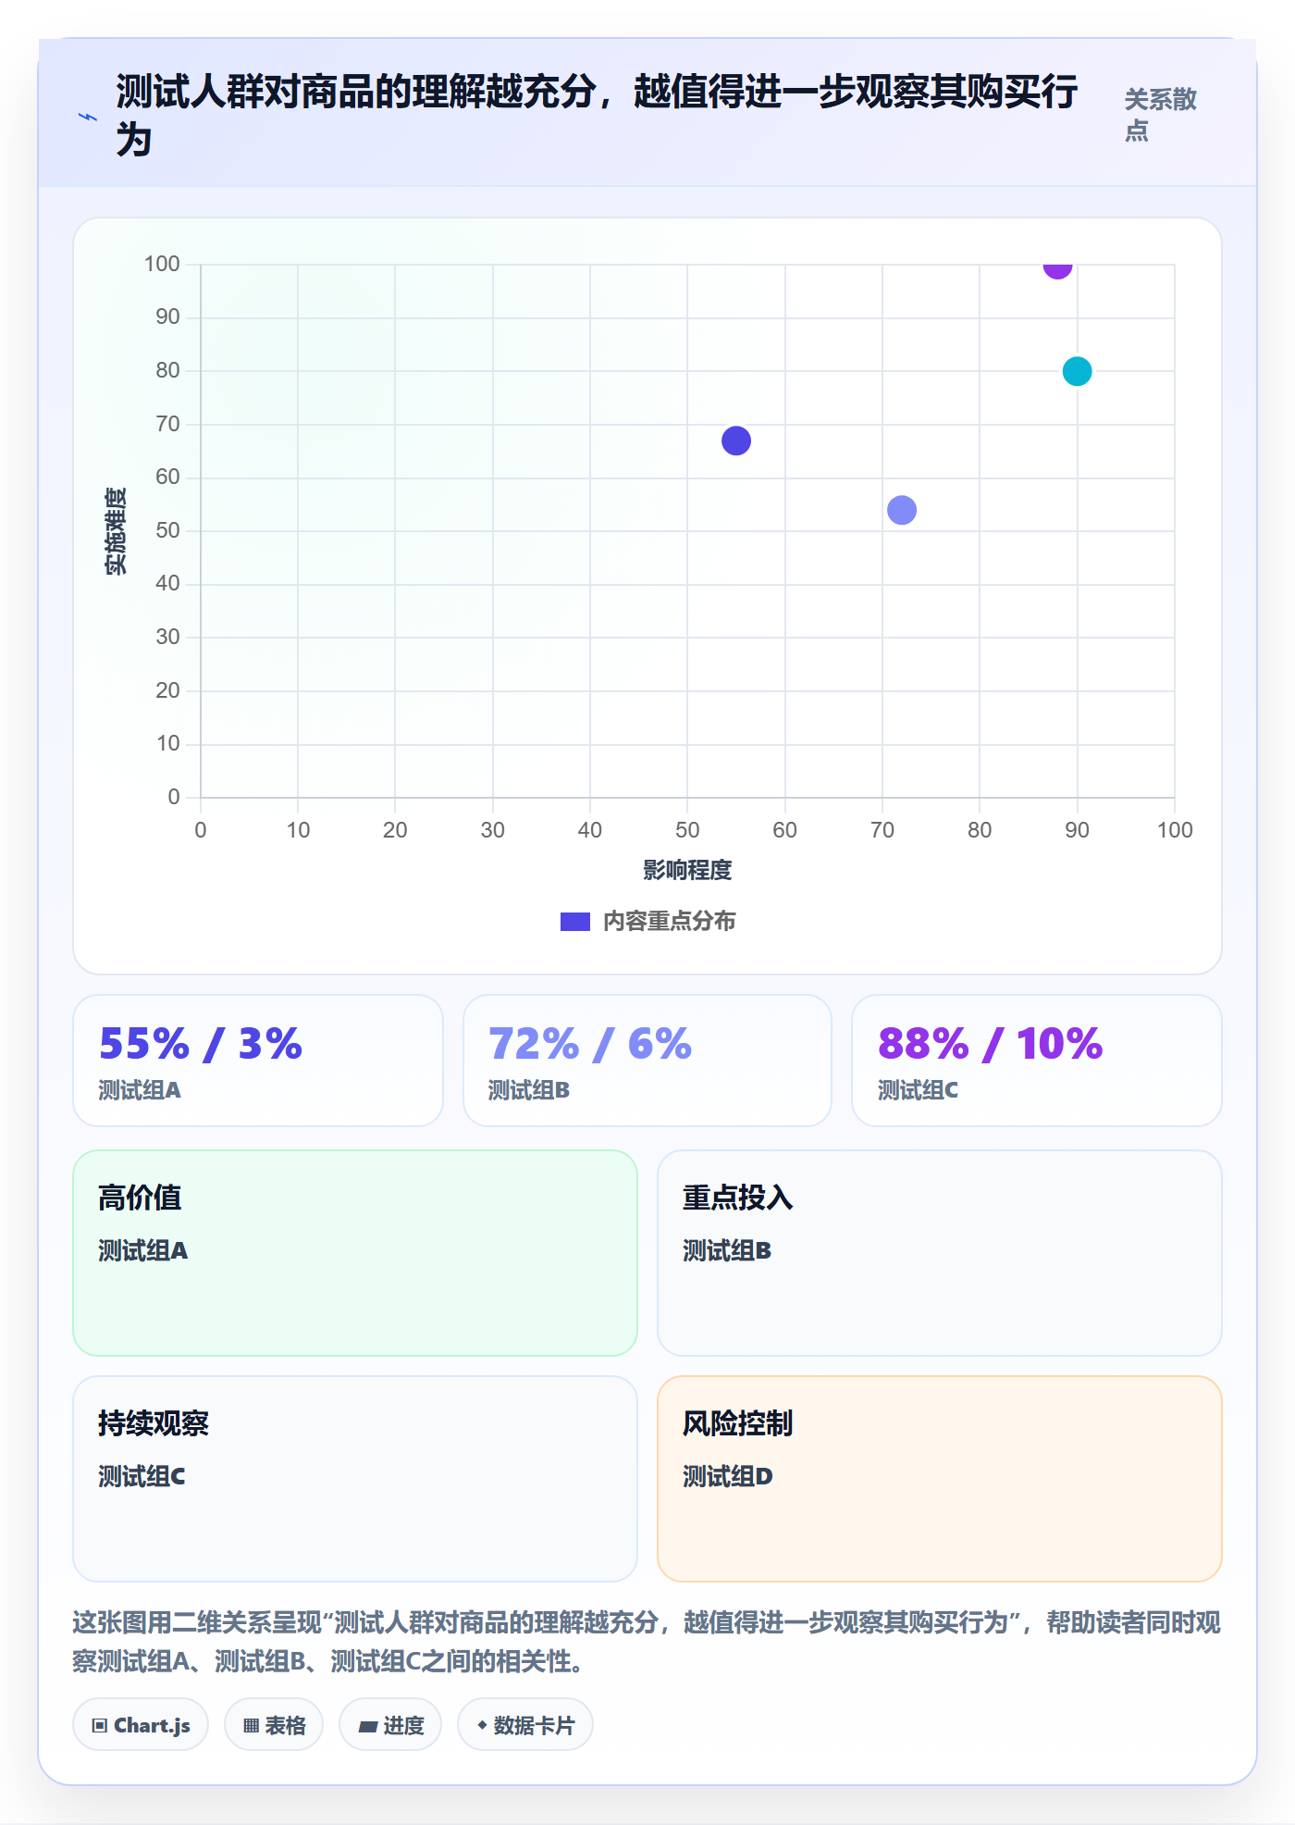Click the 内容重点分布 legend label
Image resolution: width=1295 pixels, height=1825 pixels.
[669, 922]
